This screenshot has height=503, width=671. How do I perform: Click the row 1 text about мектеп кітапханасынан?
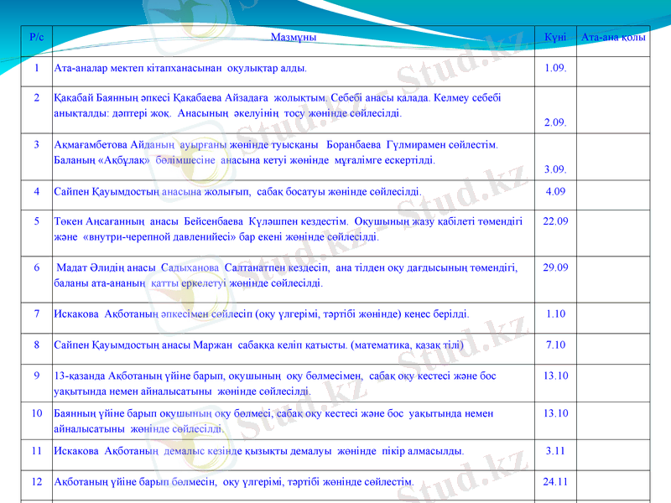(x=179, y=68)
